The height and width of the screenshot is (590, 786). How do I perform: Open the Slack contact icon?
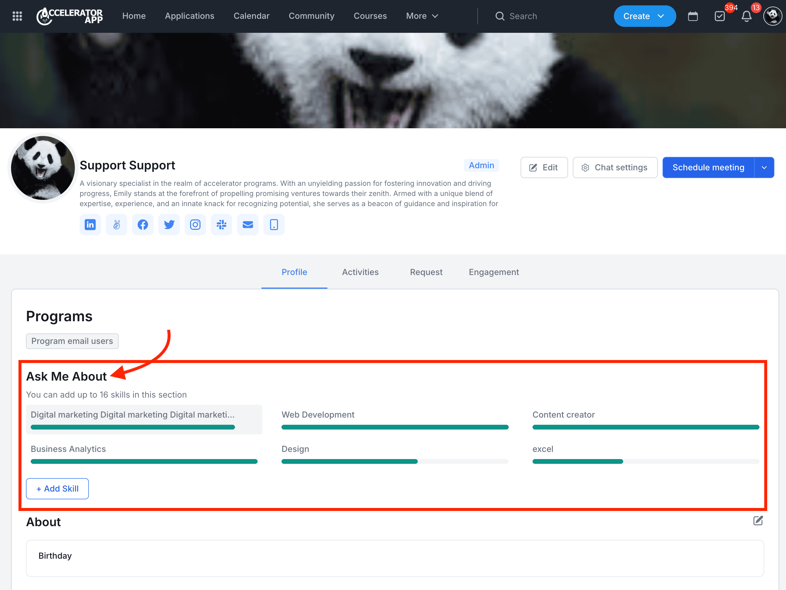(x=221, y=225)
